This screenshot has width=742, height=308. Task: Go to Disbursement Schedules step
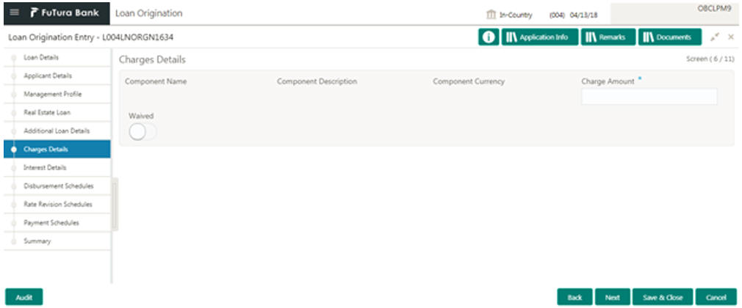click(x=57, y=186)
